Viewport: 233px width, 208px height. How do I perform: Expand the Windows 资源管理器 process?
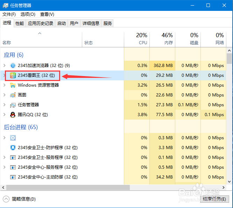[x=5, y=85]
